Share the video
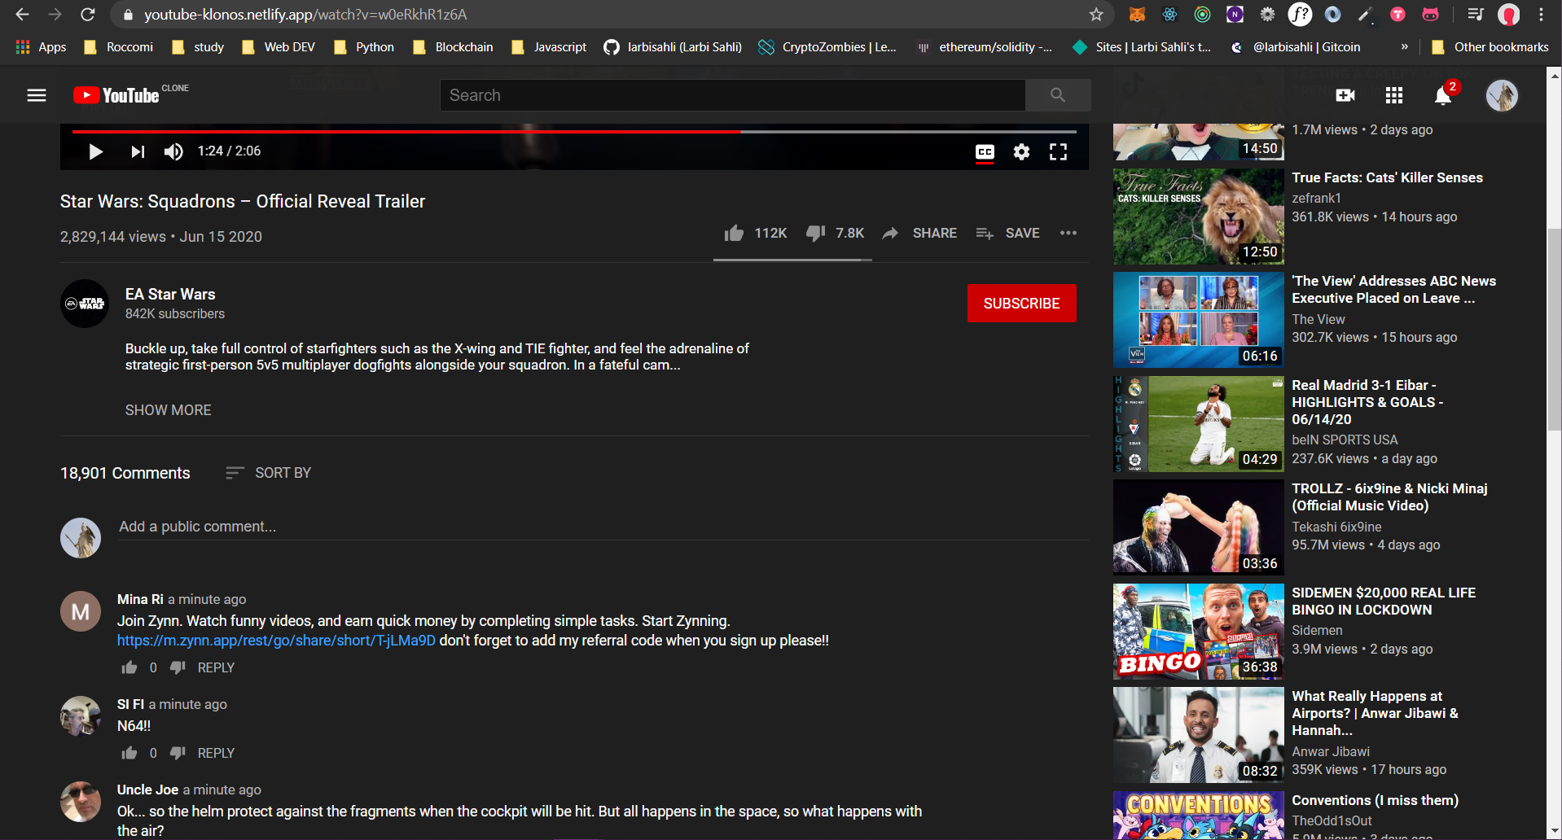1562x840 pixels. point(919,234)
